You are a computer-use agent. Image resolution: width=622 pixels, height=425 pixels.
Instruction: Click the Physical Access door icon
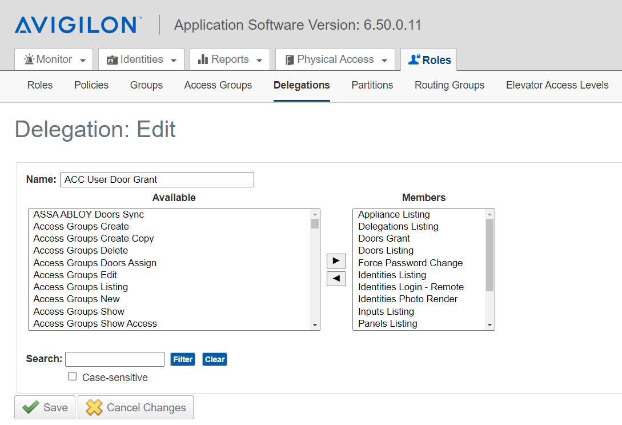[288, 59]
